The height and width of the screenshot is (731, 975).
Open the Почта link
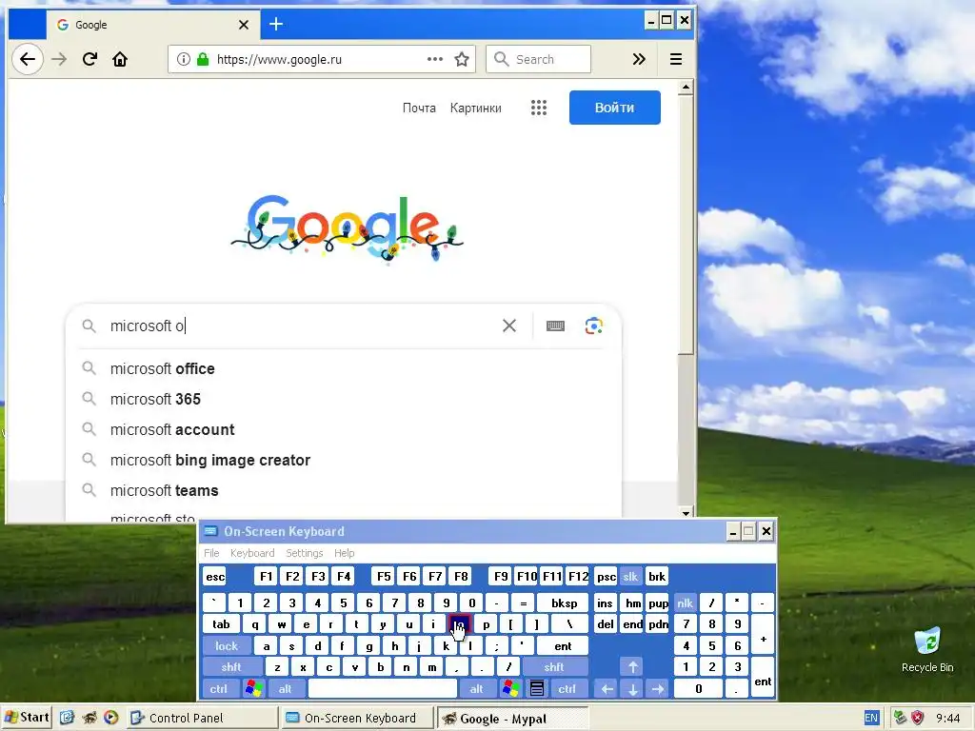point(419,108)
